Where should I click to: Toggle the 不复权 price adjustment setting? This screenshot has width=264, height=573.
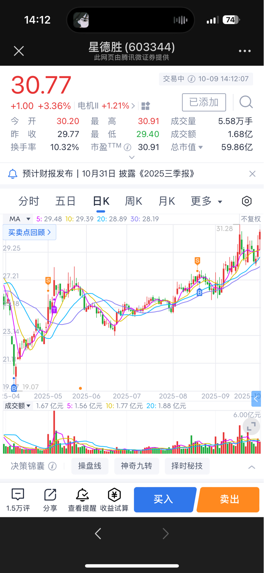[x=251, y=219]
